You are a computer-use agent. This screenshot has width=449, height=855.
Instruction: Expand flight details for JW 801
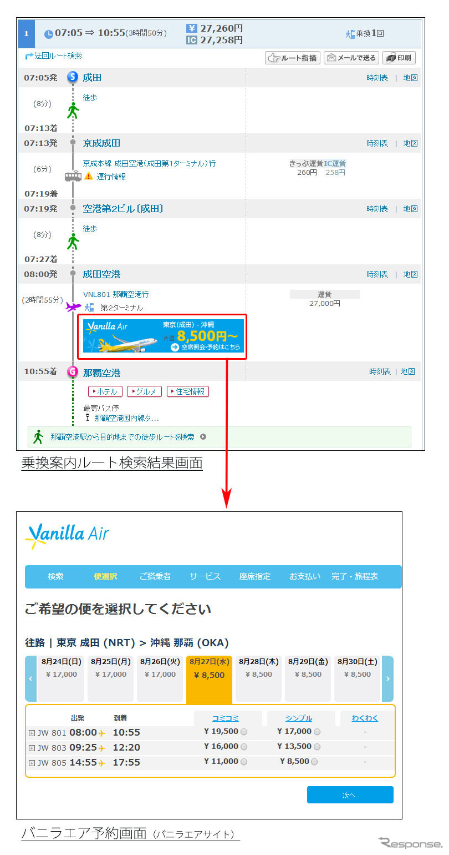[x=32, y=733]
